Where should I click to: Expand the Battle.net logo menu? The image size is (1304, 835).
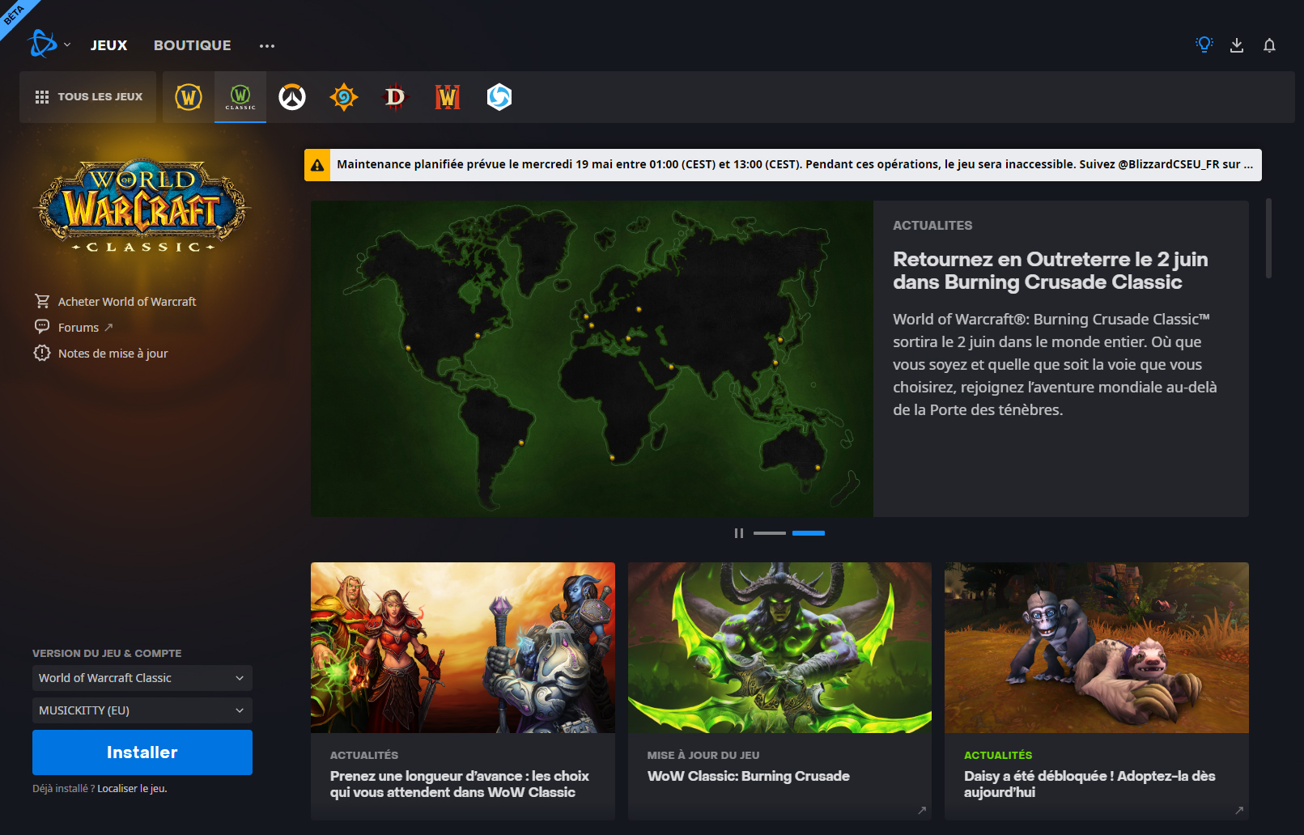pos(49,45)
